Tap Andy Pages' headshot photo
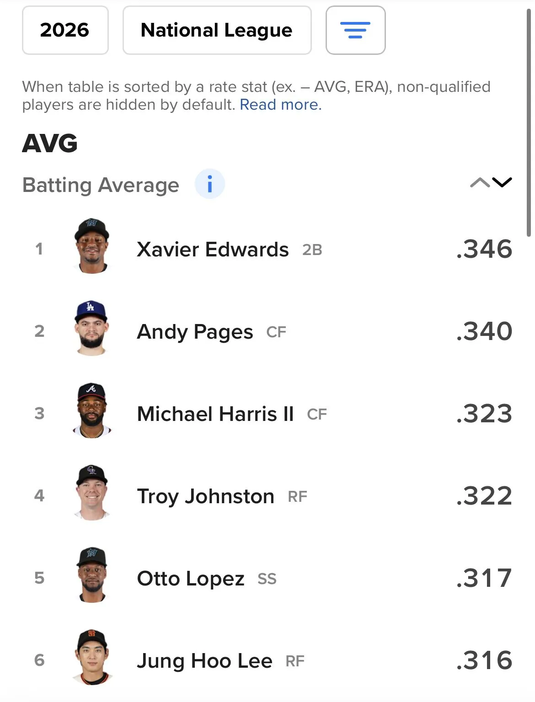Image resolution: width=535 pixels, height=702 pixels. point(91,328)
